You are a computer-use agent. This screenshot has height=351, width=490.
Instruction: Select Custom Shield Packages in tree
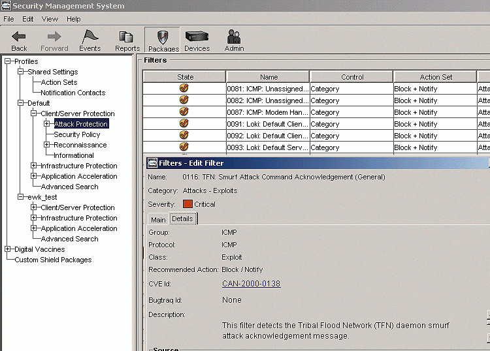tap(53, 260)
